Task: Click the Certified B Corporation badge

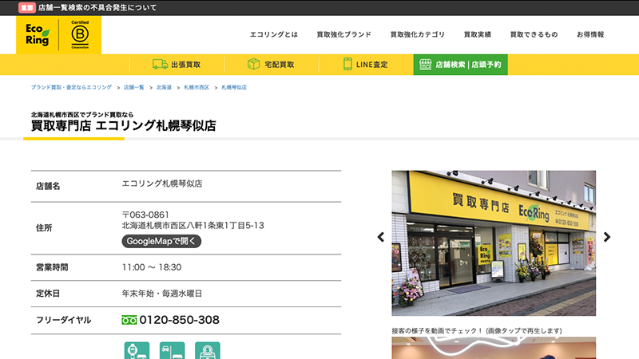Action: tap(80, 35)
